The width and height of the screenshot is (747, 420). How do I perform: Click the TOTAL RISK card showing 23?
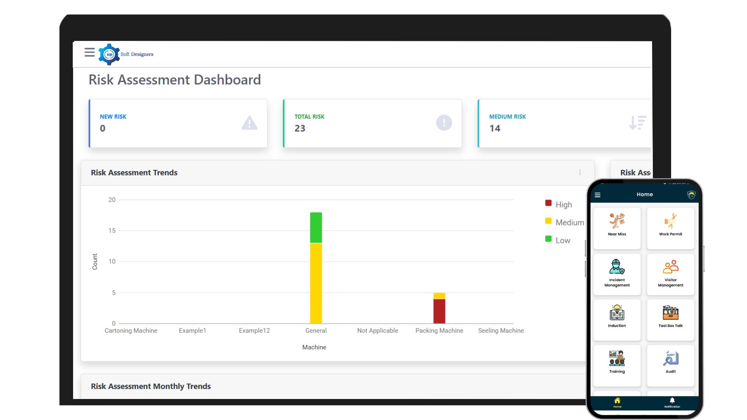[372, 123]
